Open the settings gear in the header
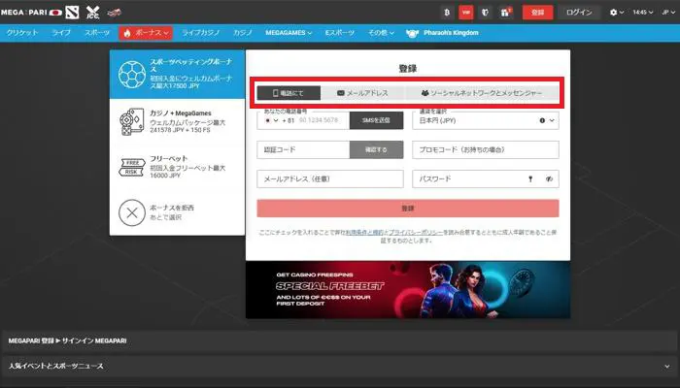680x388 pixels. 615,13
